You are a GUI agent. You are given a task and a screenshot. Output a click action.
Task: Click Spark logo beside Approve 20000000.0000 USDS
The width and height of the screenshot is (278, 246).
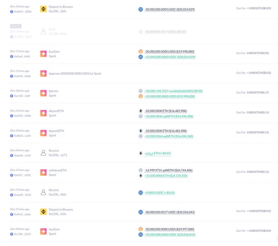pyautogui.click(x=43, y=74)
